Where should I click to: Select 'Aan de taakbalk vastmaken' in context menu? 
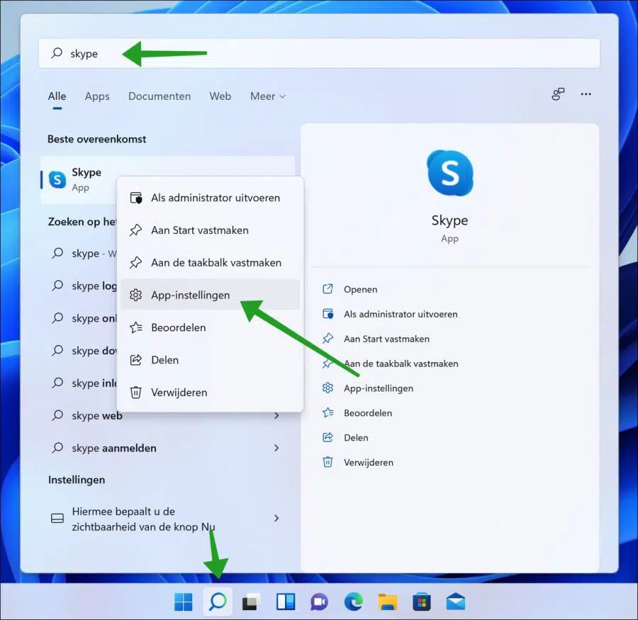(x=210, y=263)
